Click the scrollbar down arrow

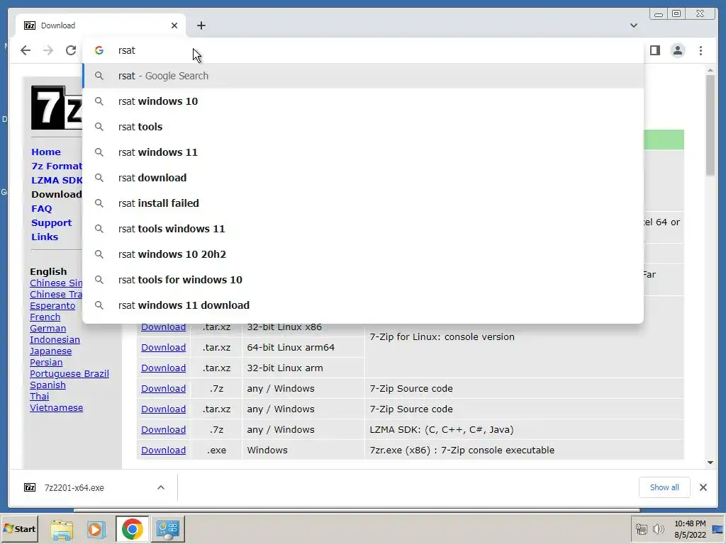pos(710,463)
